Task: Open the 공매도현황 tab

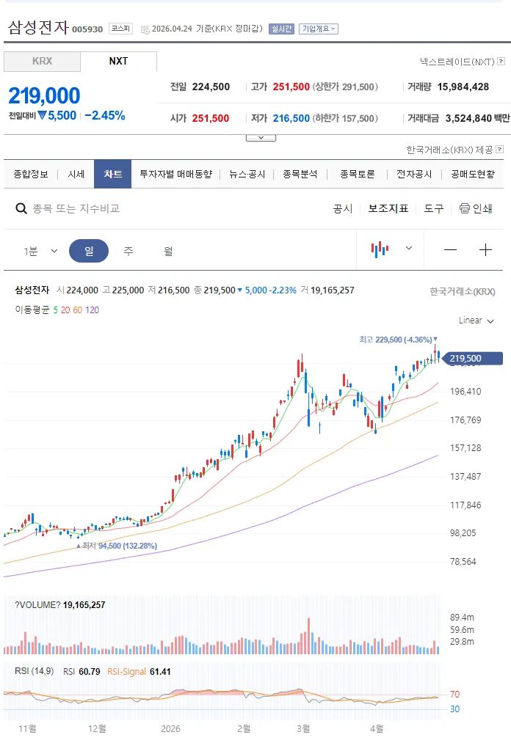Action: [473, 174]
